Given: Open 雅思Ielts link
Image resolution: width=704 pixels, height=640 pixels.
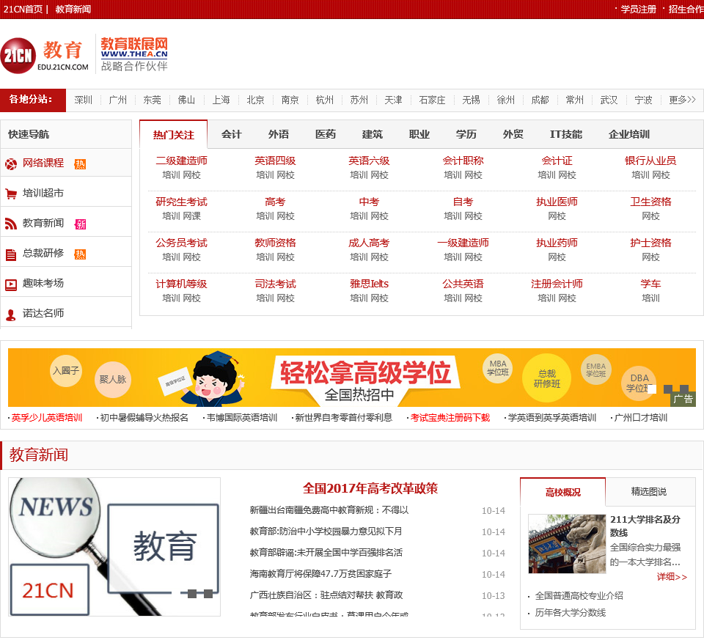Looking at the screenshot, I should pyautogui.click(x=369, y=284).
